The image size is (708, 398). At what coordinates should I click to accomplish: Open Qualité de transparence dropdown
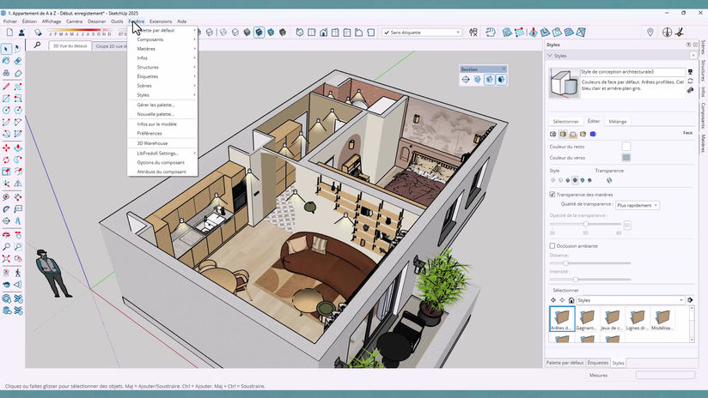point(637,205)
